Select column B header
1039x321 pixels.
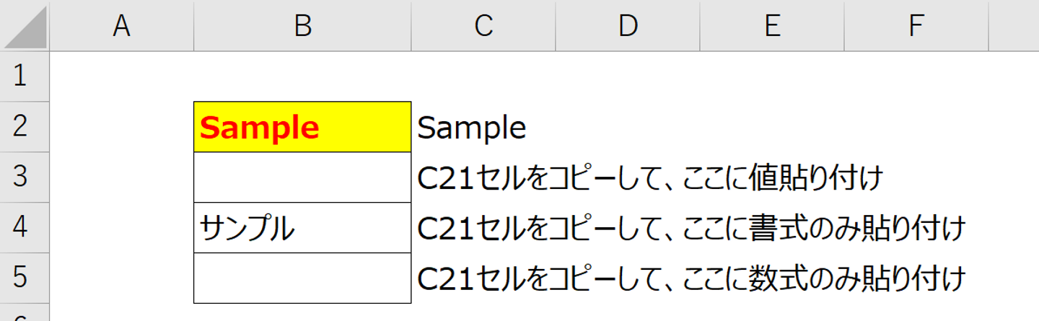point(303,25)
